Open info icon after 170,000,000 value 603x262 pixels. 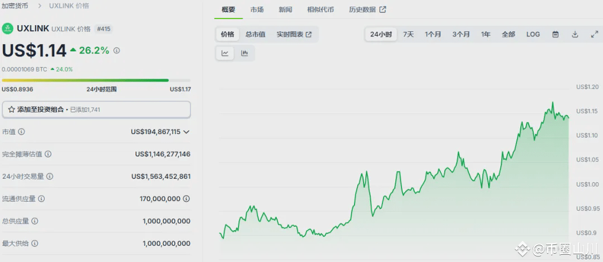(x=186, y=199)
